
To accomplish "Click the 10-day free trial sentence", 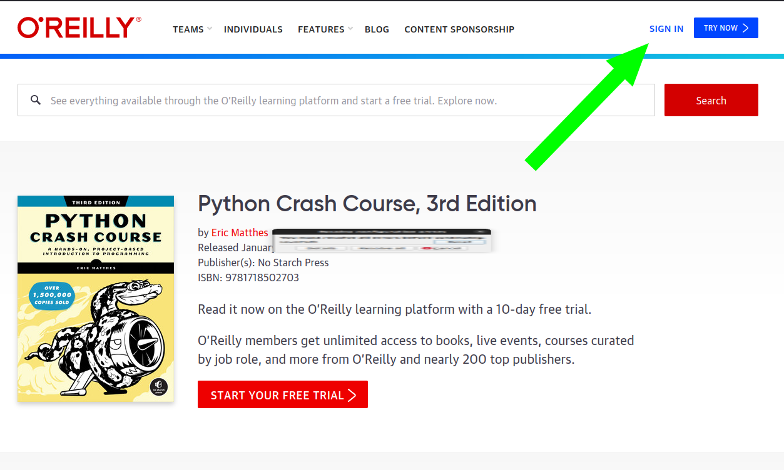I will [395, 309].
